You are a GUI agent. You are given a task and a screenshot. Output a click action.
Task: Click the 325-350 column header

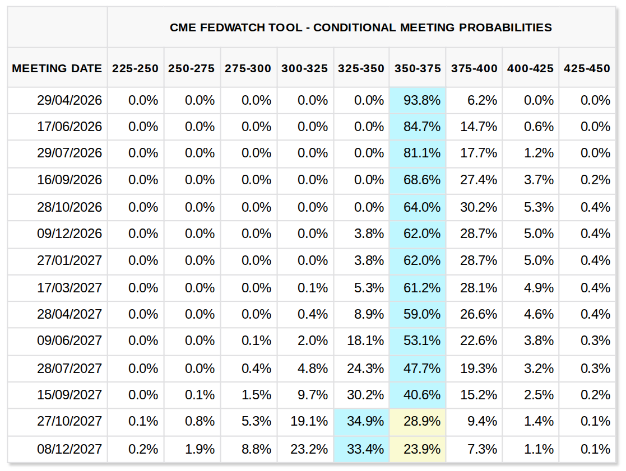pyautogui.click(x=361, y=69)
